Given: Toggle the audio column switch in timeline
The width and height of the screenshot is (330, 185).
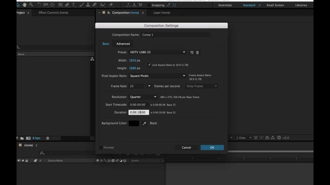Looking at the screenshot, I should tap(19, 161).
